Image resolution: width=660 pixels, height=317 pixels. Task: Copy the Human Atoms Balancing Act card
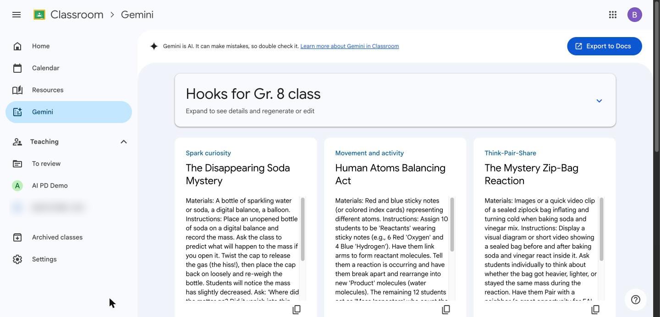click(446, 310)
